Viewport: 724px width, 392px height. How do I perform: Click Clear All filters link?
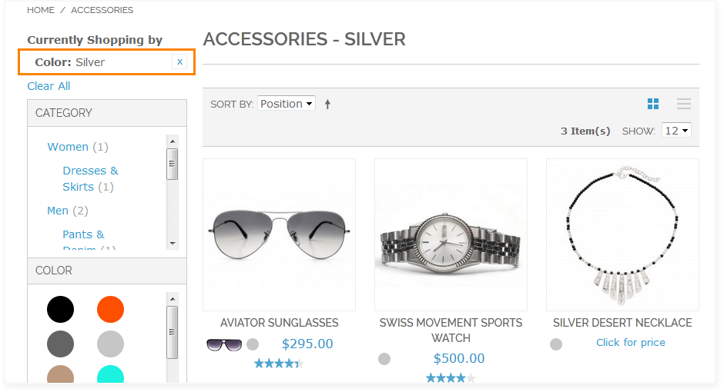tap(49, 86)
